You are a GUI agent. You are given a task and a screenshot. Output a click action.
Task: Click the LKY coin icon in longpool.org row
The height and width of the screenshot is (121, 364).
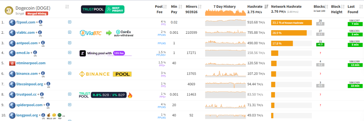[54, 115]
